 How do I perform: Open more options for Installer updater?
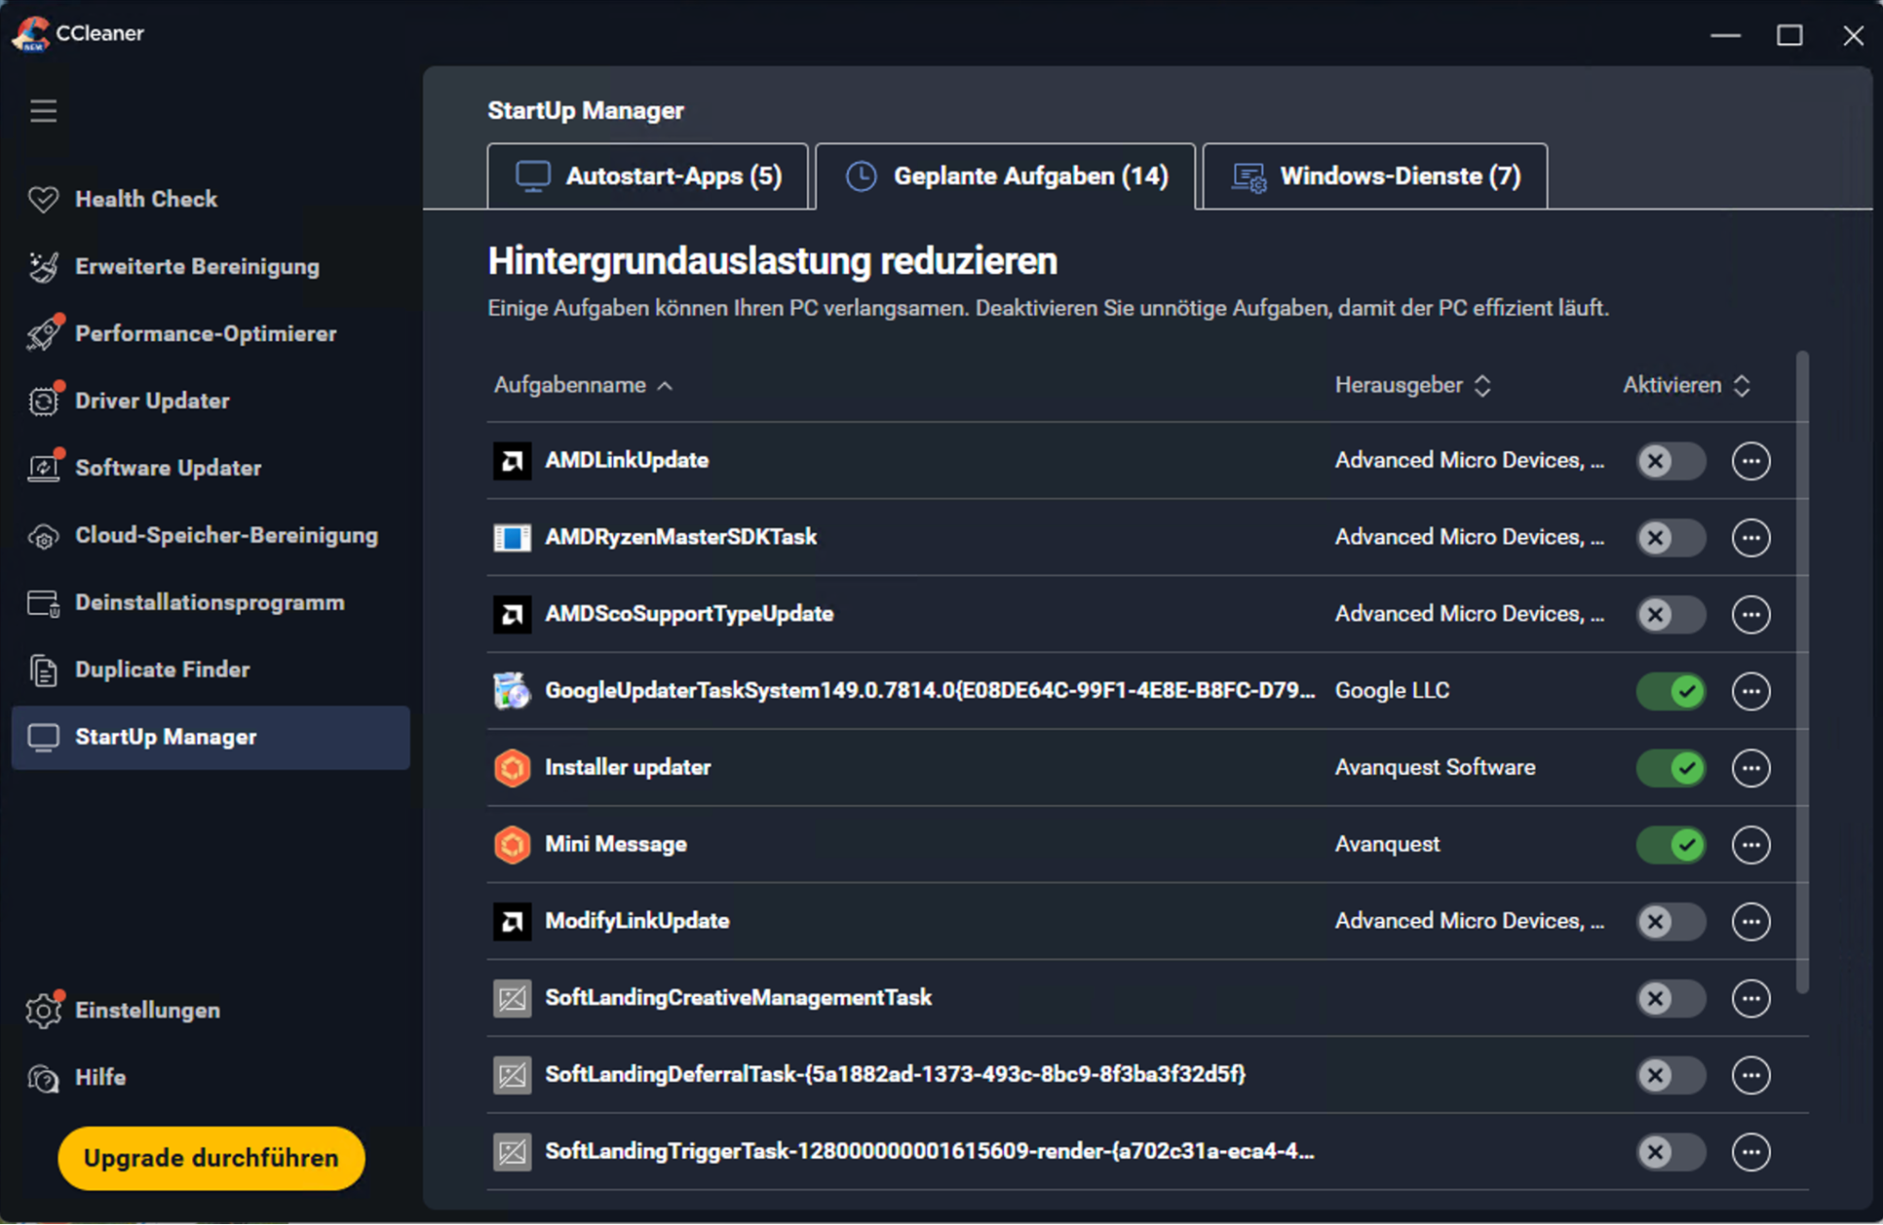click(1751, 768)
